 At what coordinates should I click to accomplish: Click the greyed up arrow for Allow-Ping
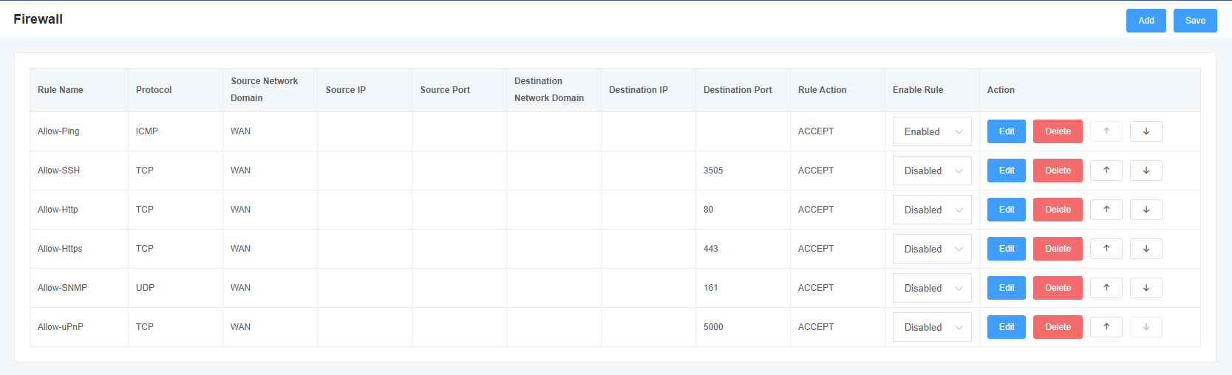coord(1106,131)
